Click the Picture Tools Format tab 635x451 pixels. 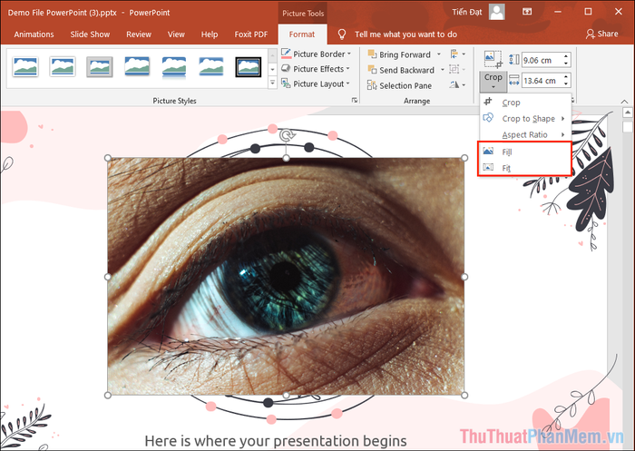coord(302,34)
